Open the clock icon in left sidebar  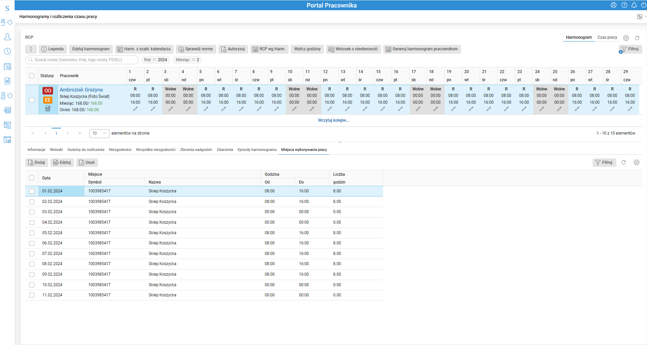click(x=7, y=51)
